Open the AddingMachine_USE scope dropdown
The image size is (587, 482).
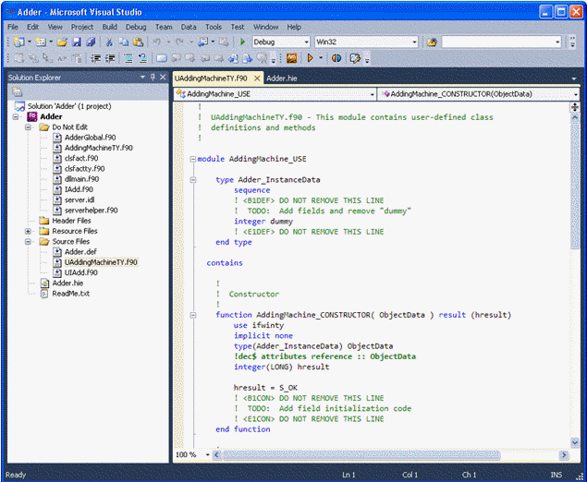[372, 94]
